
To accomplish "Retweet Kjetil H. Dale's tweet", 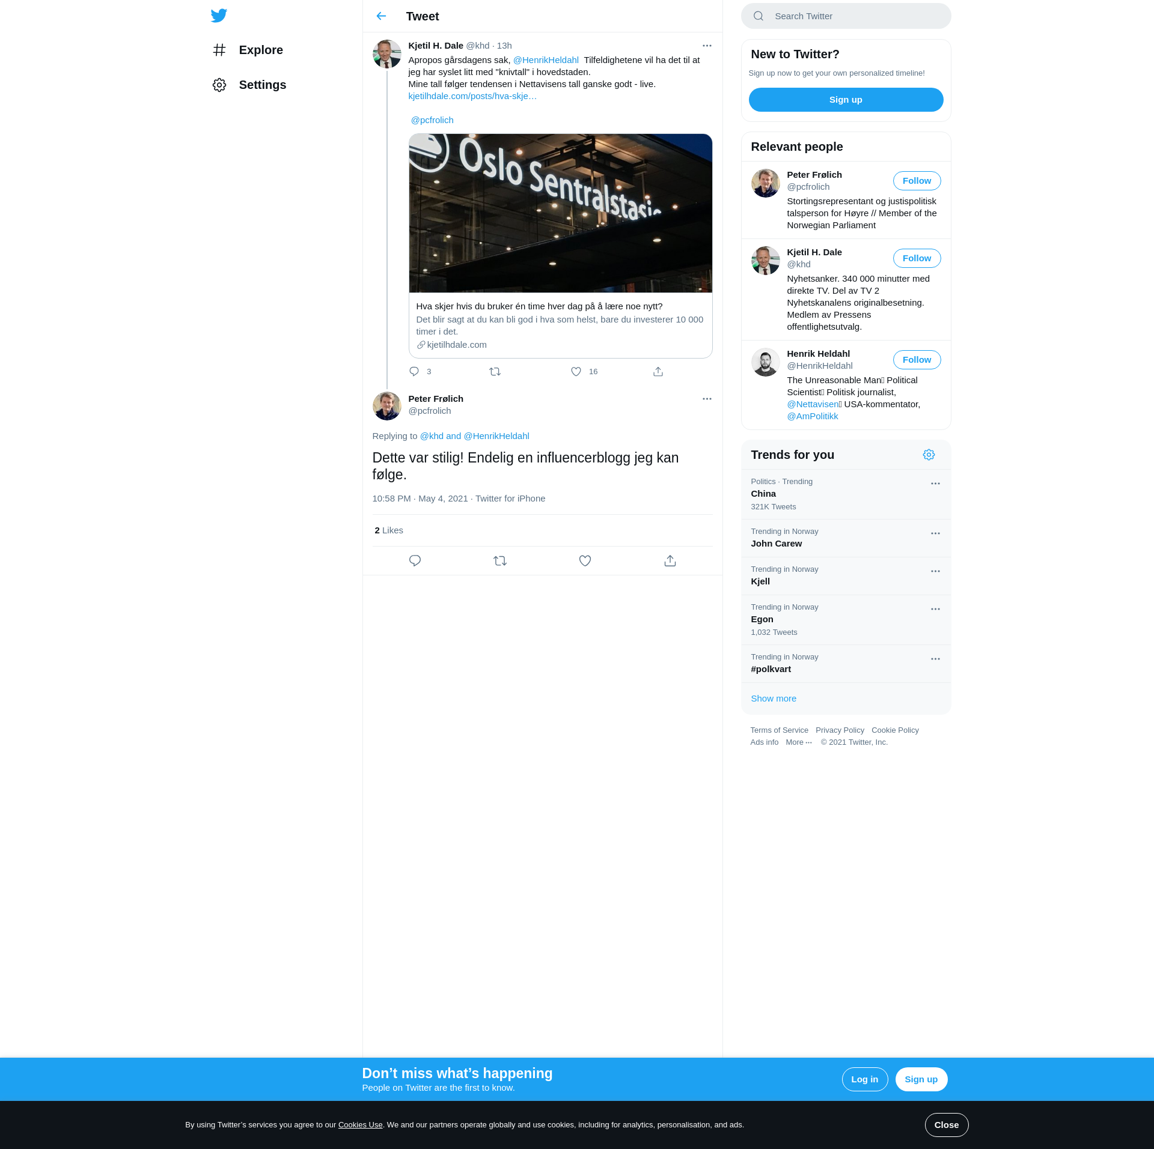I will (495, 372).
